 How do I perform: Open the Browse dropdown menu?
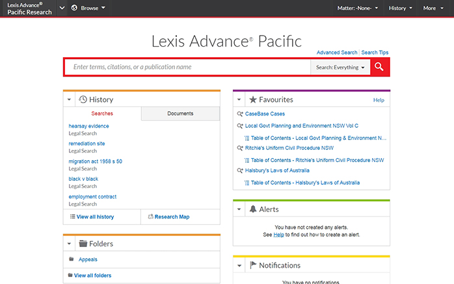tap(93, 8)
